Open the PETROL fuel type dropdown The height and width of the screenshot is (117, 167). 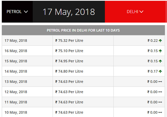point(17,12)
